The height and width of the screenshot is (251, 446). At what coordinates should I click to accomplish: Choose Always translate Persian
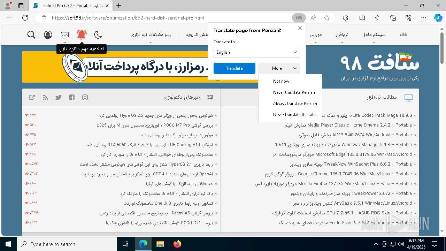[x=295, y=104]
